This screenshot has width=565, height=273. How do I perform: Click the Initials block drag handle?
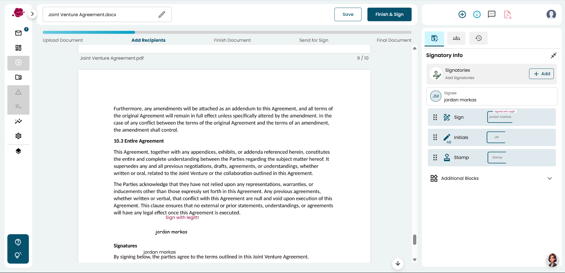tap(435, 137)
